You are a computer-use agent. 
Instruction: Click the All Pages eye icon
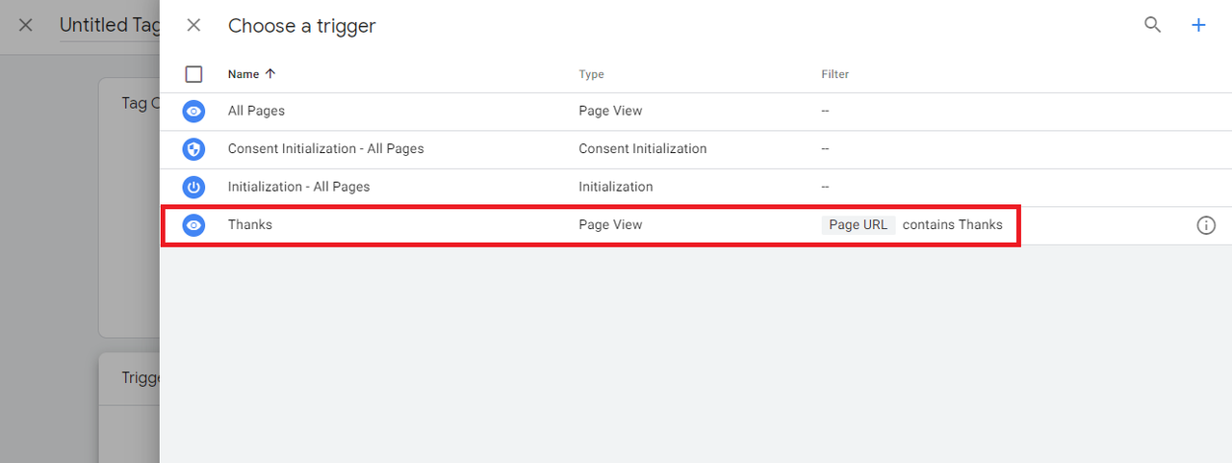click(x=193, y=112)
